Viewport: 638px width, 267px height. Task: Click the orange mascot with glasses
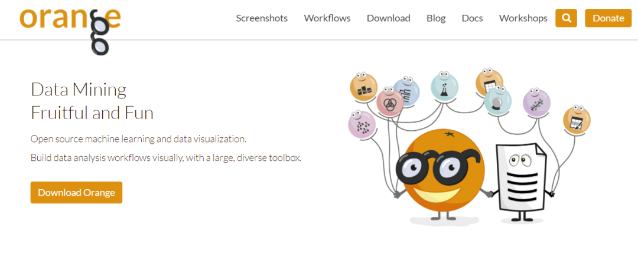click(x=442, y=175)
